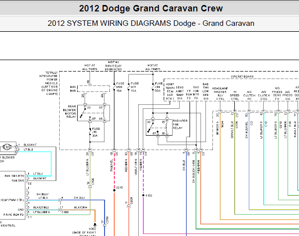The image size is (299, 236).
Task: Click the "FUSE M34 10A" label
Action: 120,87
